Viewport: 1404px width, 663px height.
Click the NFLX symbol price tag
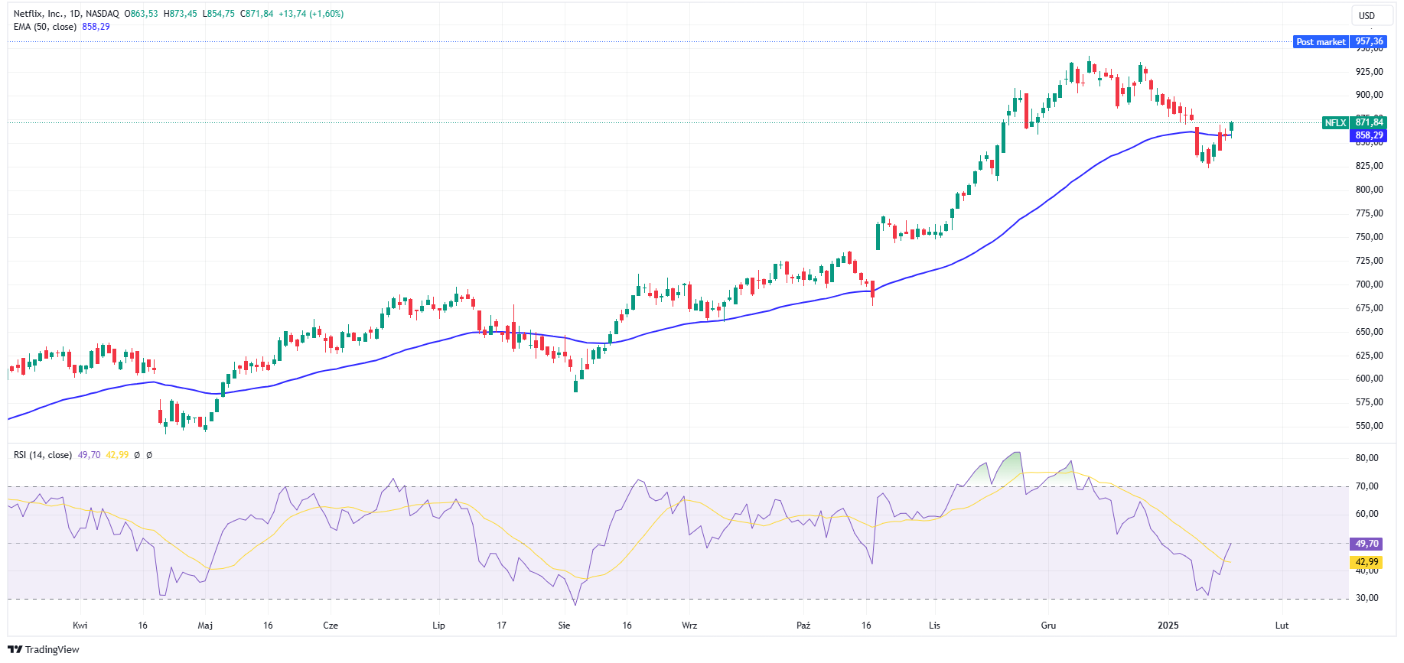point(1335,122)
